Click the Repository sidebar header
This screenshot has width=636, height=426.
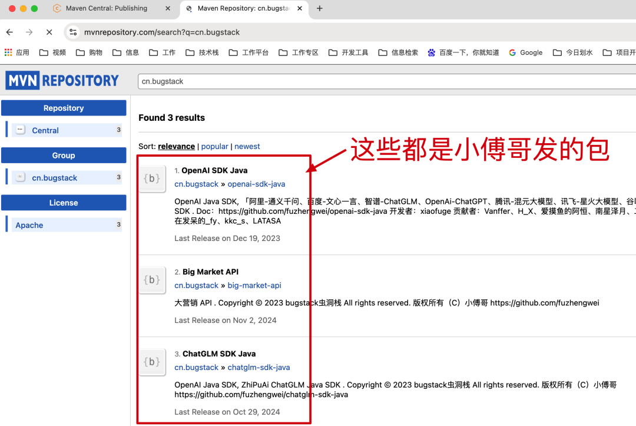[64, 108]
